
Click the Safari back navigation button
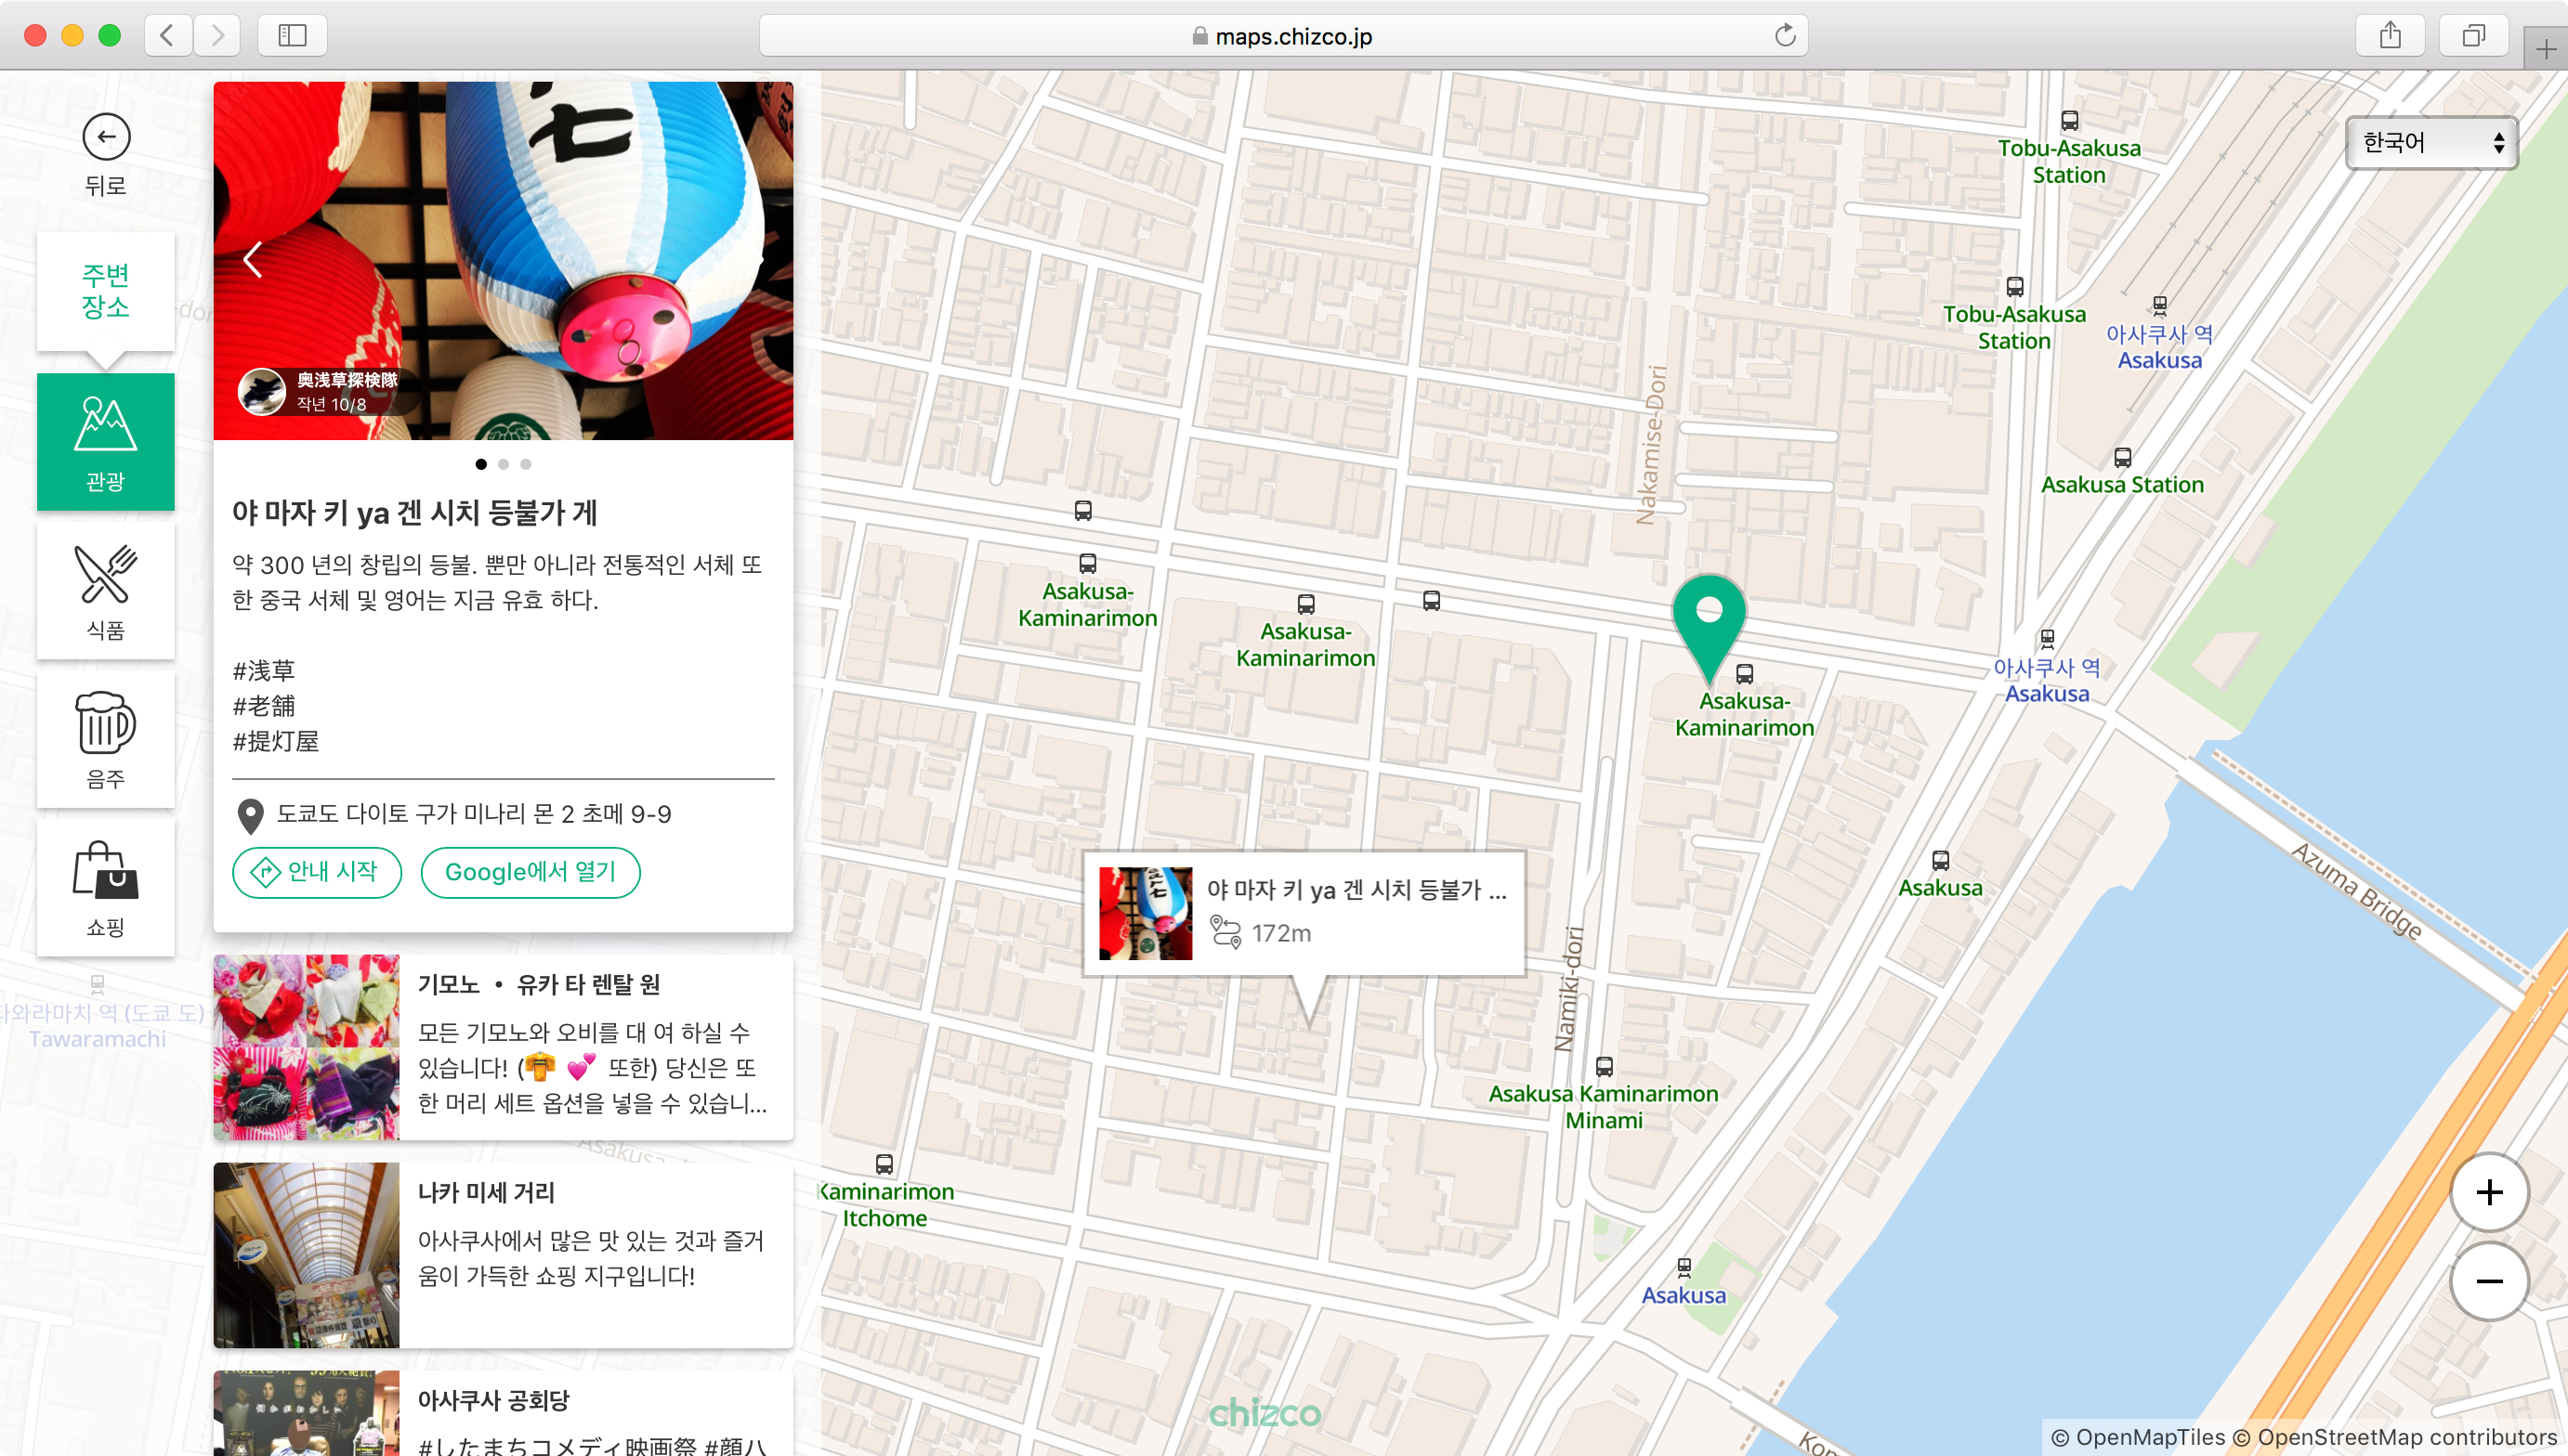tap(168, 36)
